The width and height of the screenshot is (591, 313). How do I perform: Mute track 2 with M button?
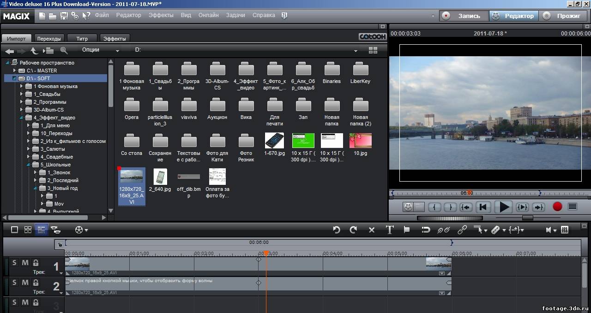pyautogui.click(x=25, y=283)
